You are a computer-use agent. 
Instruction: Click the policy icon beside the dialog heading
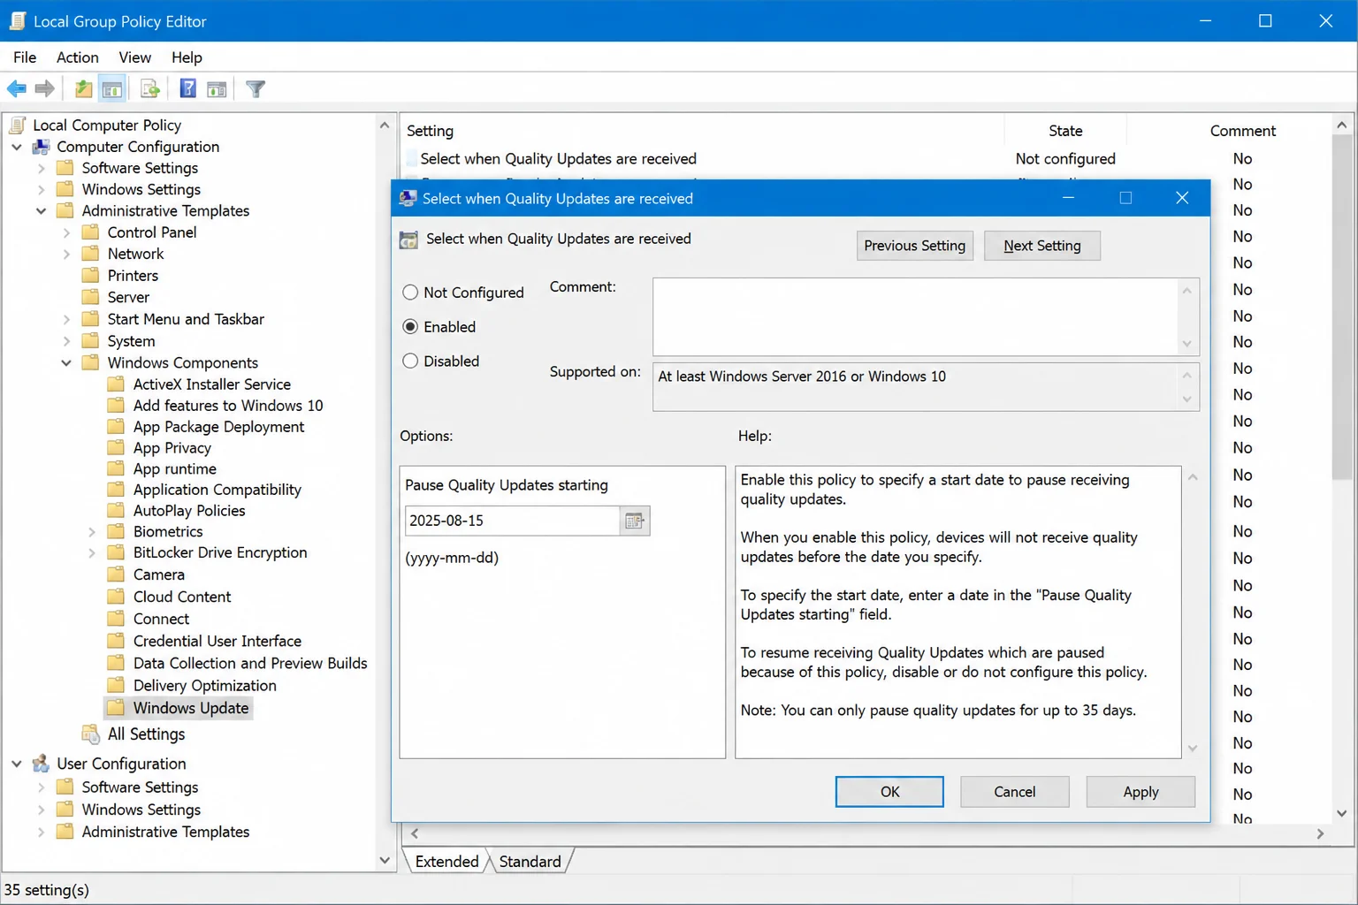click(x=408, y=240)
